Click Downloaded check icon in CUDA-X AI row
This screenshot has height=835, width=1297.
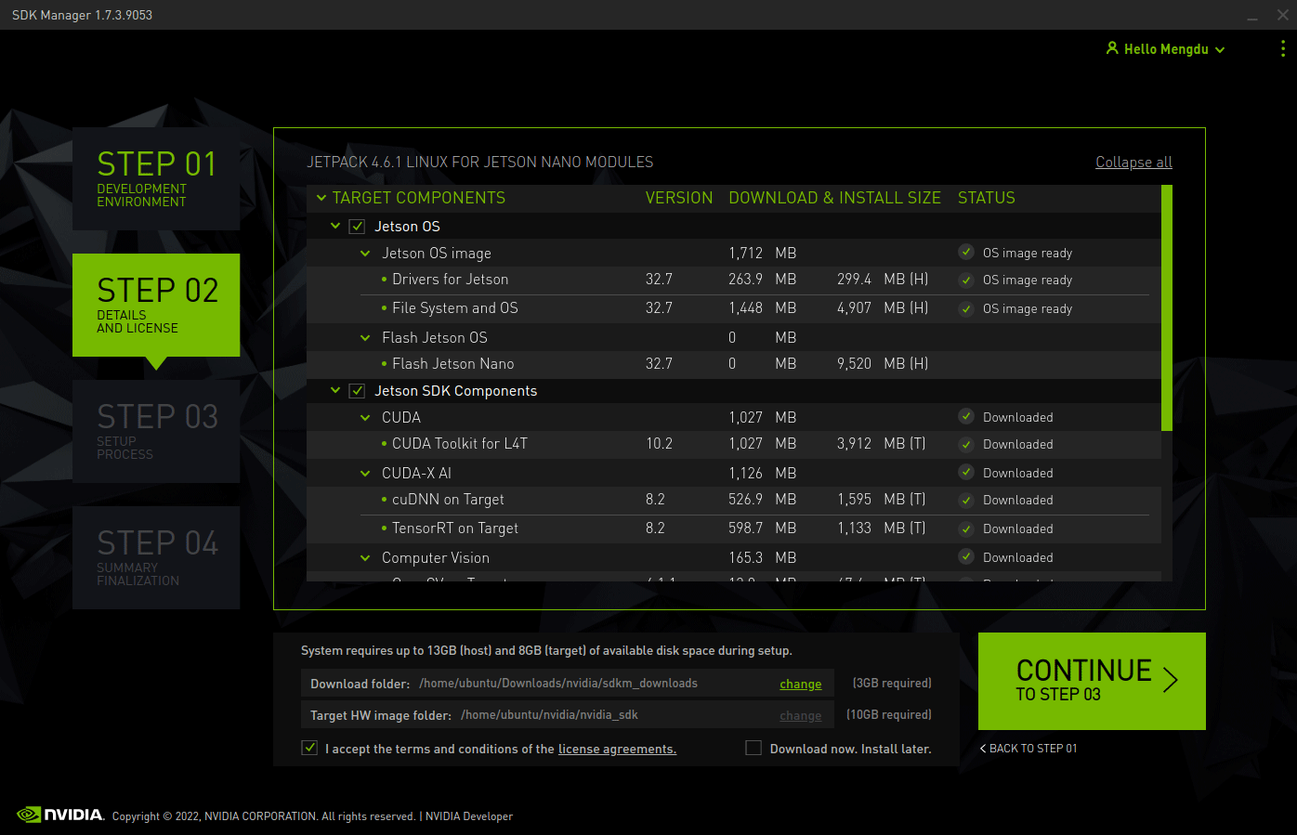tap(966, 472)
